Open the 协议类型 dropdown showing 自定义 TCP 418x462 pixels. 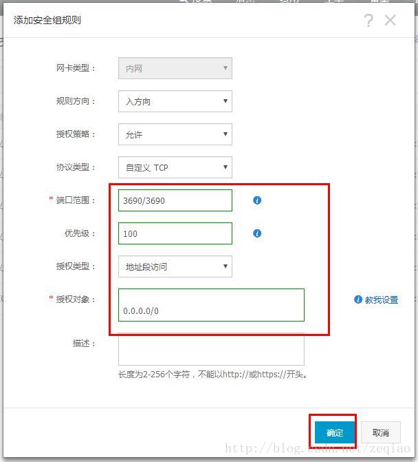pos(175,167)
